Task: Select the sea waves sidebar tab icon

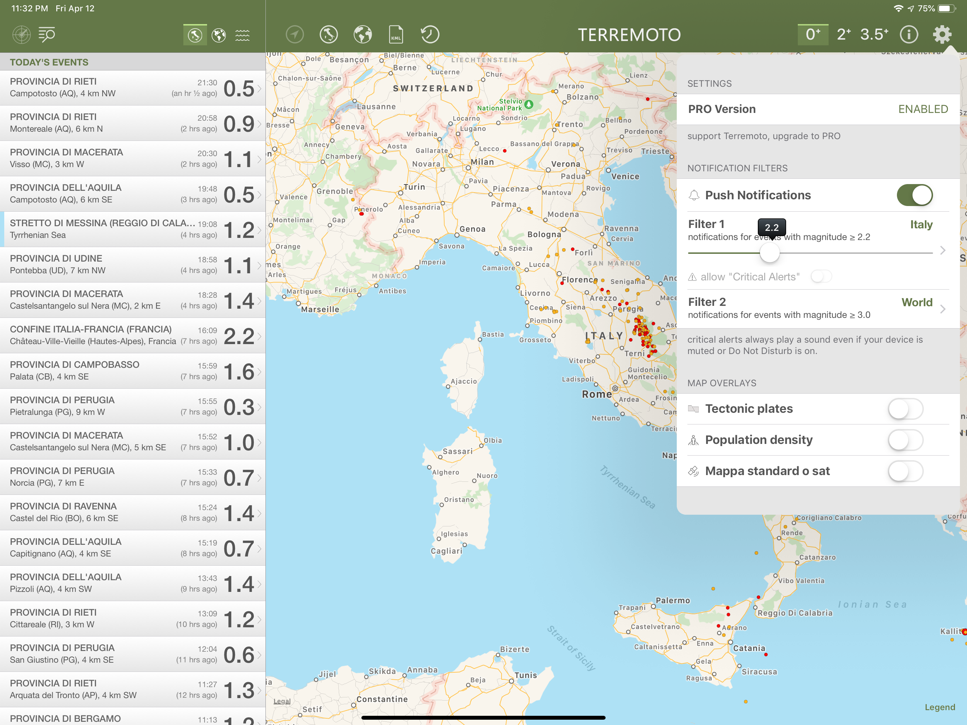Action: pos(242,35)
